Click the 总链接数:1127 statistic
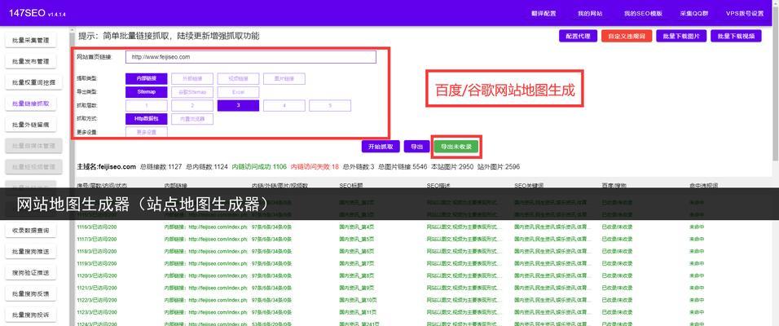Screen dimensions: 779x326 [161, 166]
